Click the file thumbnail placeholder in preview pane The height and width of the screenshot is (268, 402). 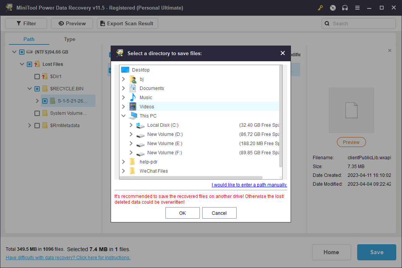pos(351,110)
